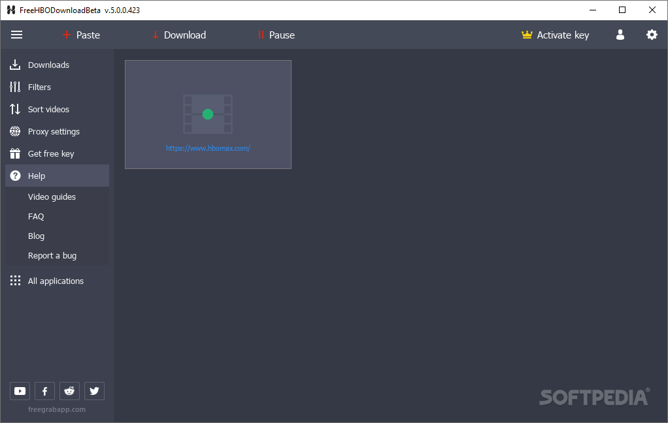Click the Proxy settings globe icon
This screenshot has height=423, width=668.
[15, 131]
